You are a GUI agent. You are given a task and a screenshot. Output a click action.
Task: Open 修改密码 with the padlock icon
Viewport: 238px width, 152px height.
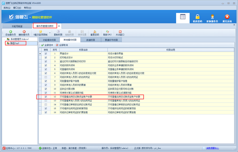(197, 17)
